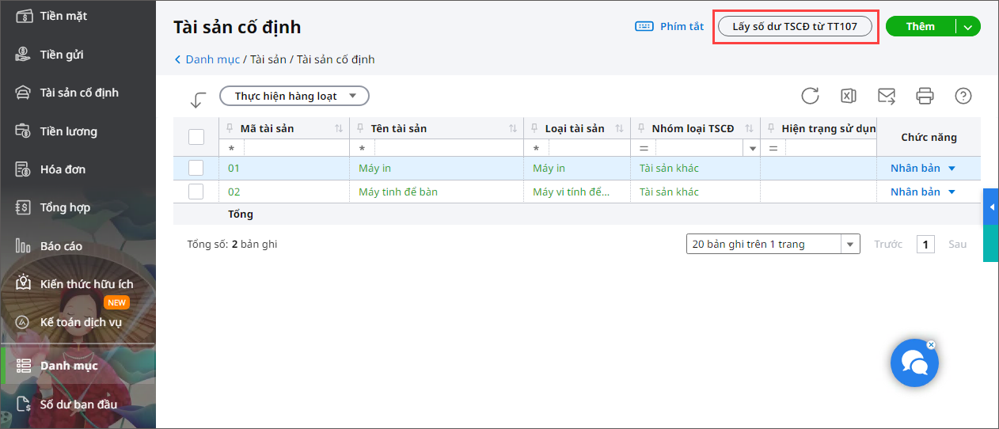Export the list to Excel
999x429 pixels.
click(x=848, y=96)
